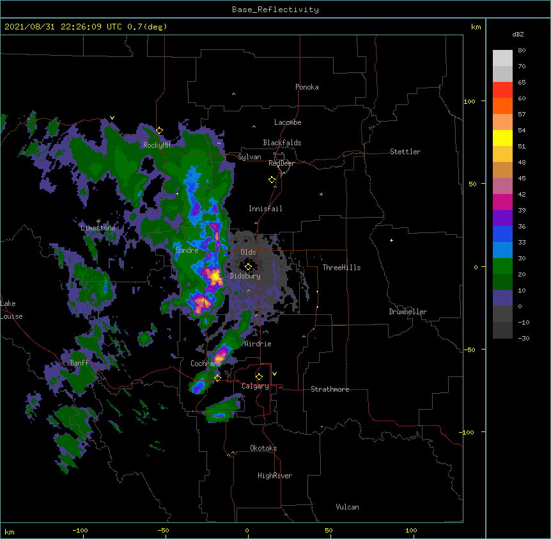The image size is (551, 539).
Task: Click the white plus marker north of Drumheller
Action: coord(391,240)
